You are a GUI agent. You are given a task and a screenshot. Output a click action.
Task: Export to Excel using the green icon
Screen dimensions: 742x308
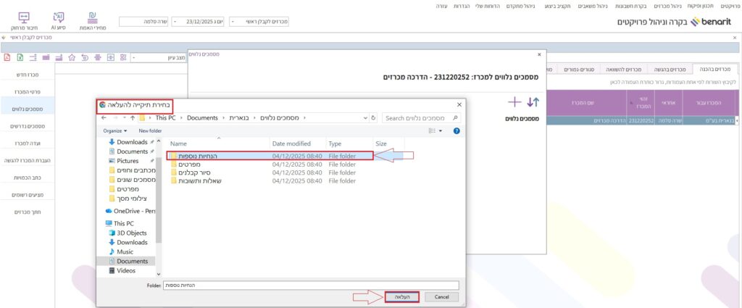20,57
